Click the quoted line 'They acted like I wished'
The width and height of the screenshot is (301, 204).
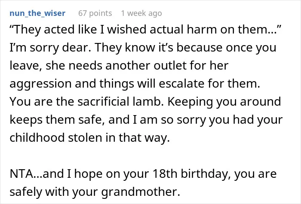pyautogui.click(x=78, y=30)
